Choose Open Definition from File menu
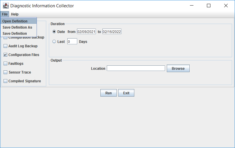 point(19,21)
